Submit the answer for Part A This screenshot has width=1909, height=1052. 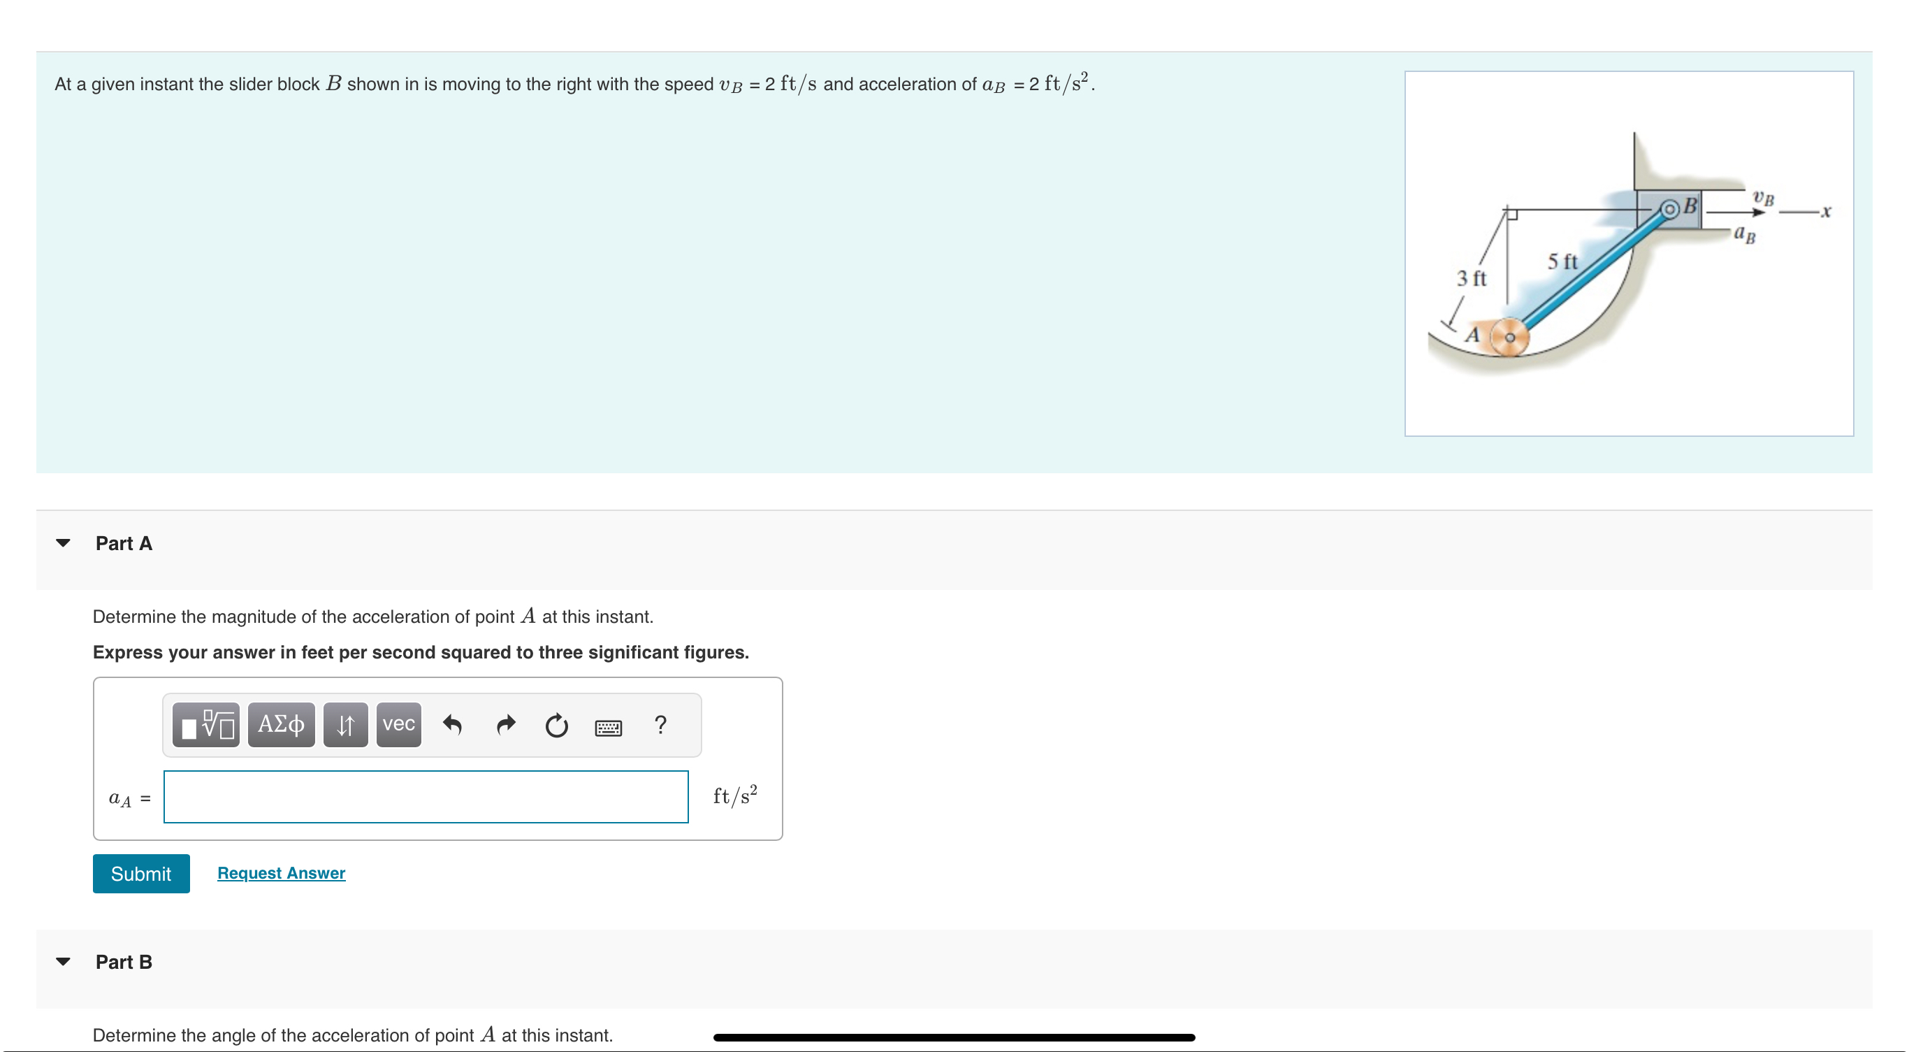(x=141, y=873)
